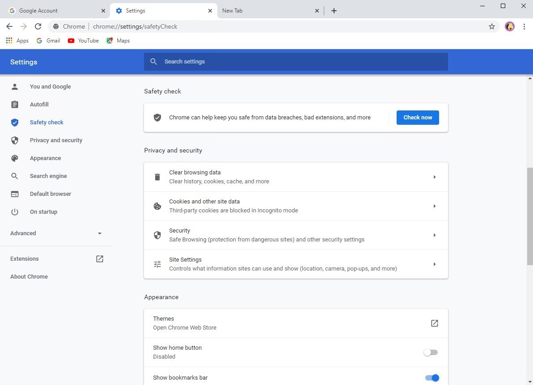Click the forward navigation arrow

pyautogui.click(x=23, y=26)
